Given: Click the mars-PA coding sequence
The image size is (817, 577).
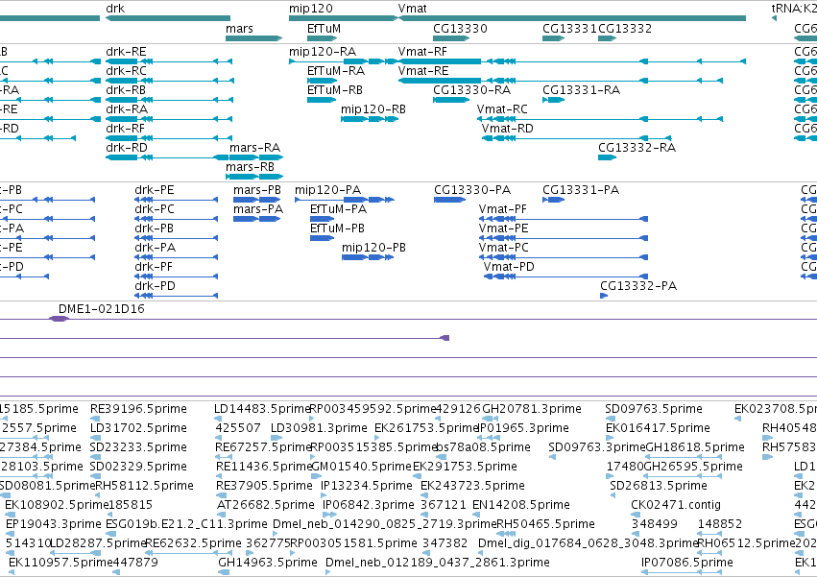Looking at the screenshot, I should [x=257, y=219].
